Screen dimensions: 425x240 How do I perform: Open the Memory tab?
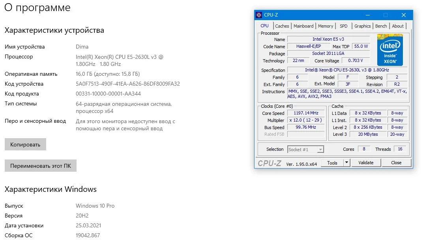325,26
